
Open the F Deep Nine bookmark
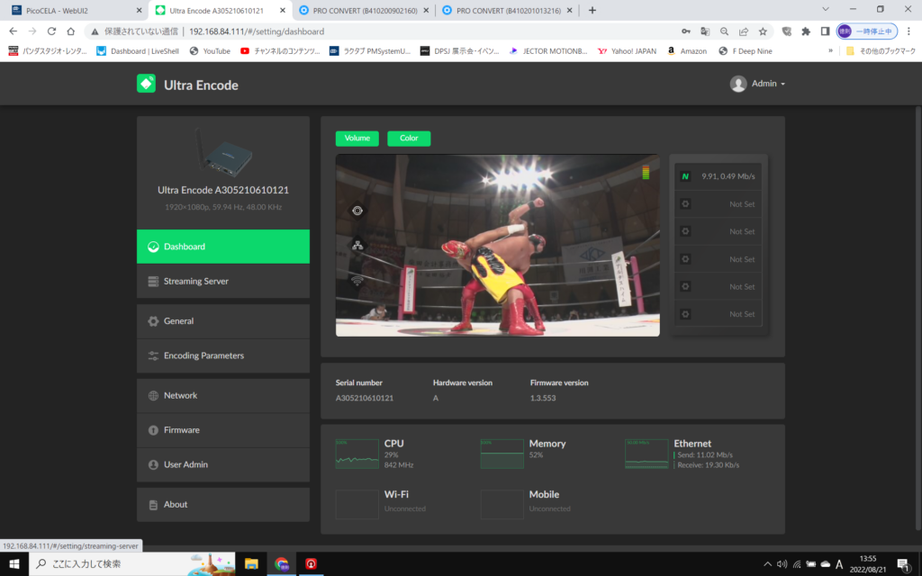click(746, 51)
